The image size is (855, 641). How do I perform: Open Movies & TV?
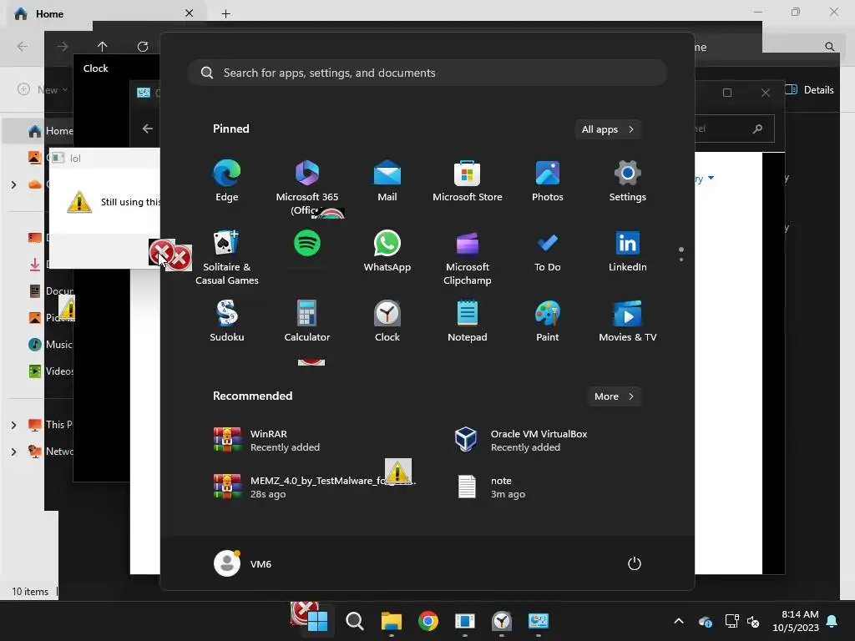tap(628, 321)
